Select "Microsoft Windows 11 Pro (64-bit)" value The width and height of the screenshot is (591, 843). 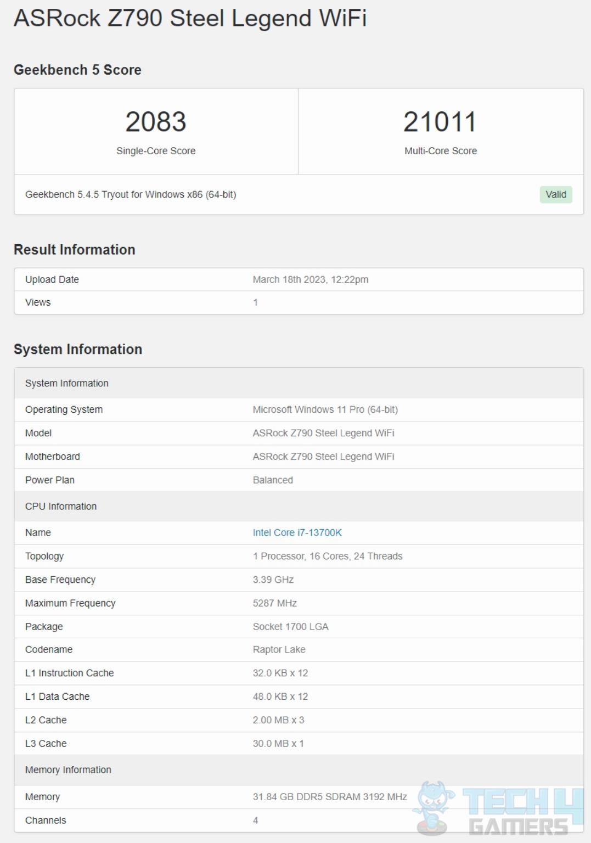tap(325, 409)
